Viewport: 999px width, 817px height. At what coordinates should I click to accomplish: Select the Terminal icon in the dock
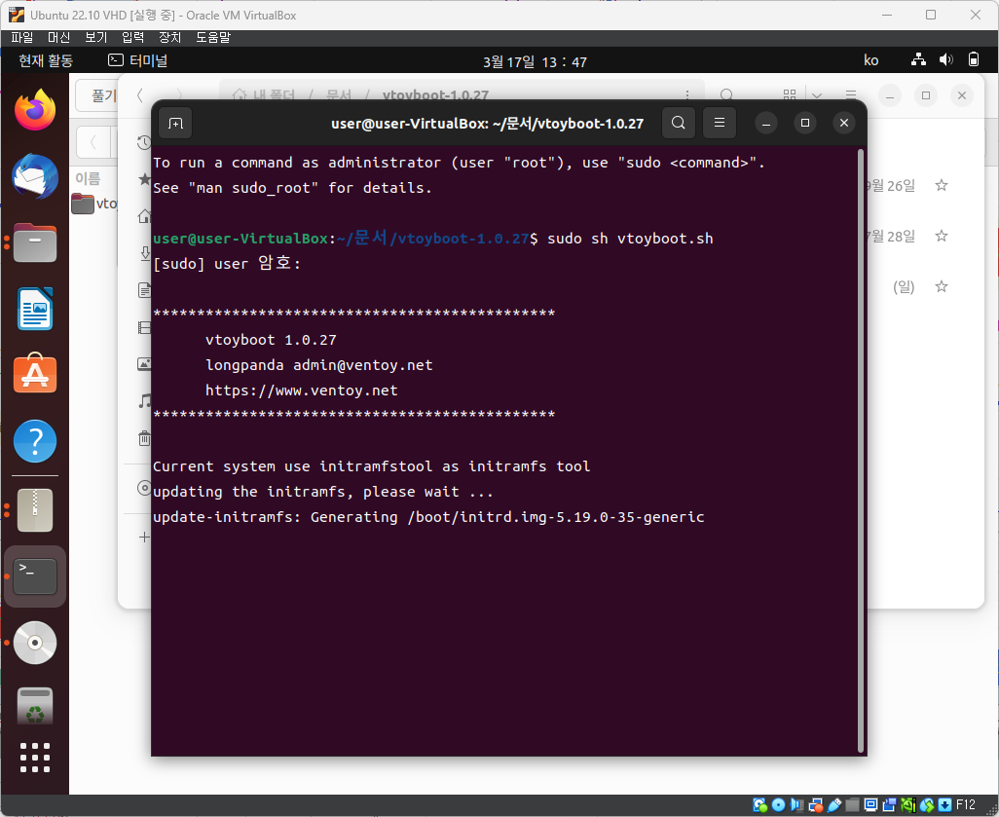35,576
